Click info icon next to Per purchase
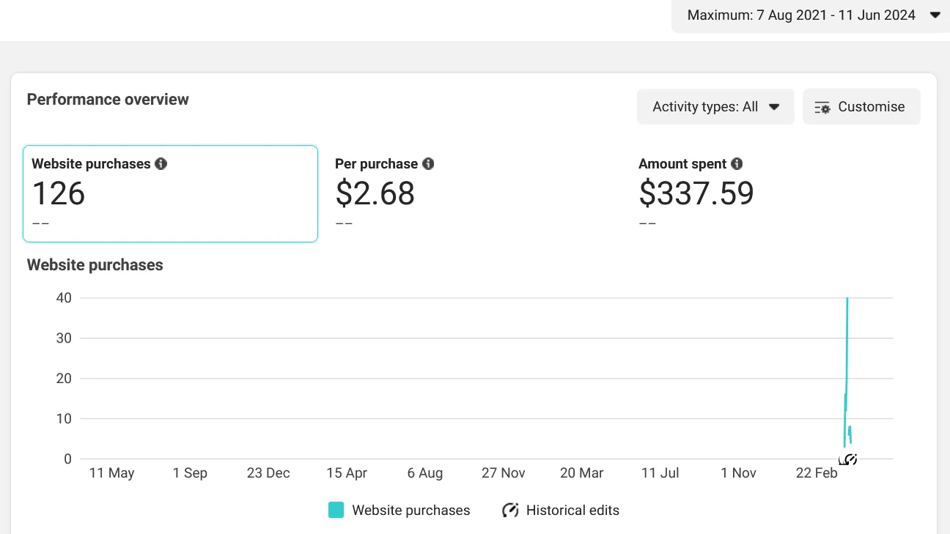The width and height of the screenshot is (950, 534). coord(428,164)
